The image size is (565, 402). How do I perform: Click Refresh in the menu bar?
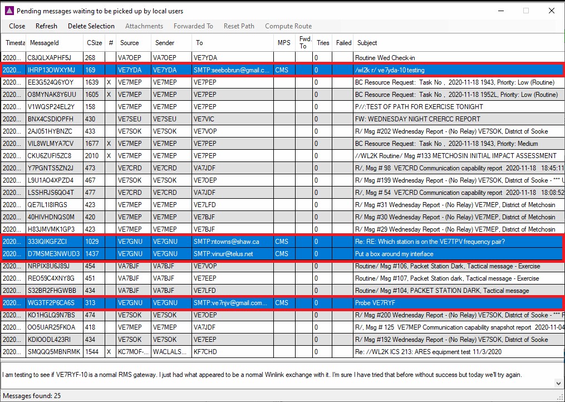click(46, 26)
